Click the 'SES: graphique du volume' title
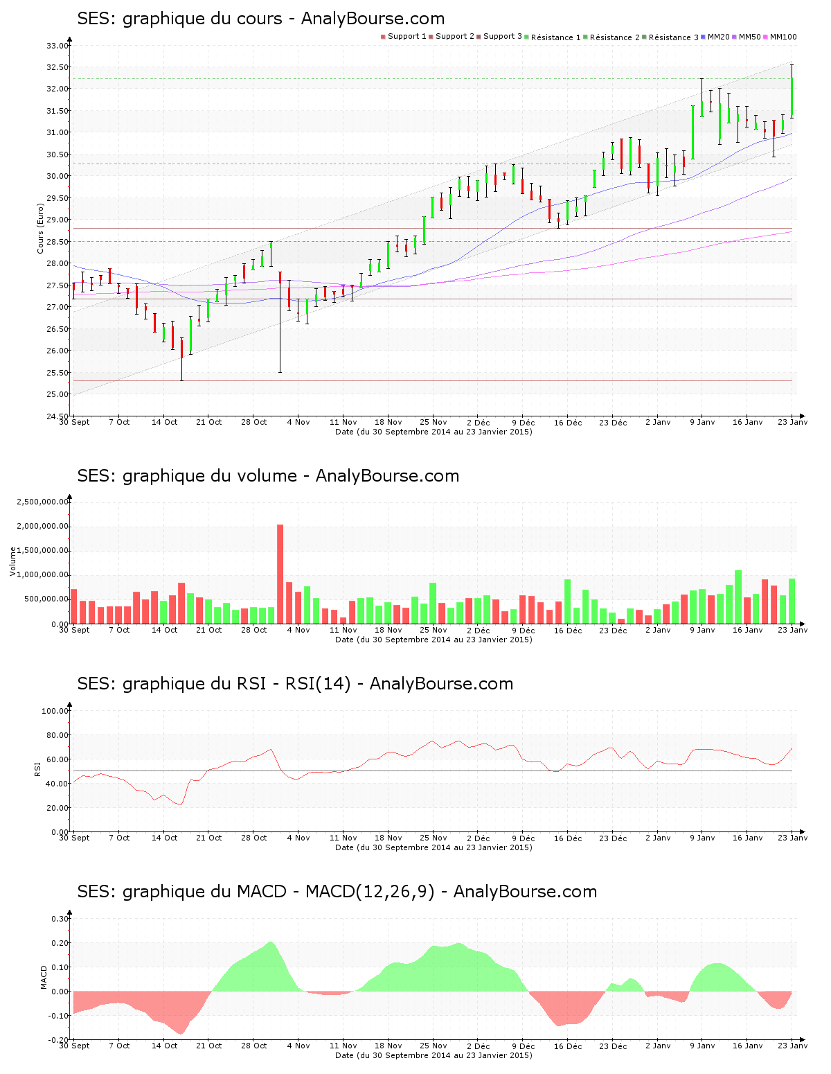Screen dimensions: 831x1074 268,476
